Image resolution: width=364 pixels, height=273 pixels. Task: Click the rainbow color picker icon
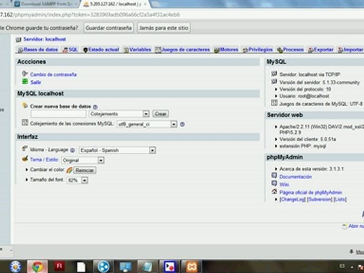(x=69, y=170)
